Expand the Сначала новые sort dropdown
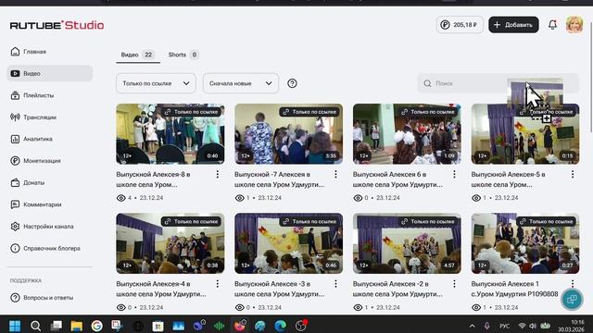The height and width of the screenshot is (333, 593). pos(241,83)
